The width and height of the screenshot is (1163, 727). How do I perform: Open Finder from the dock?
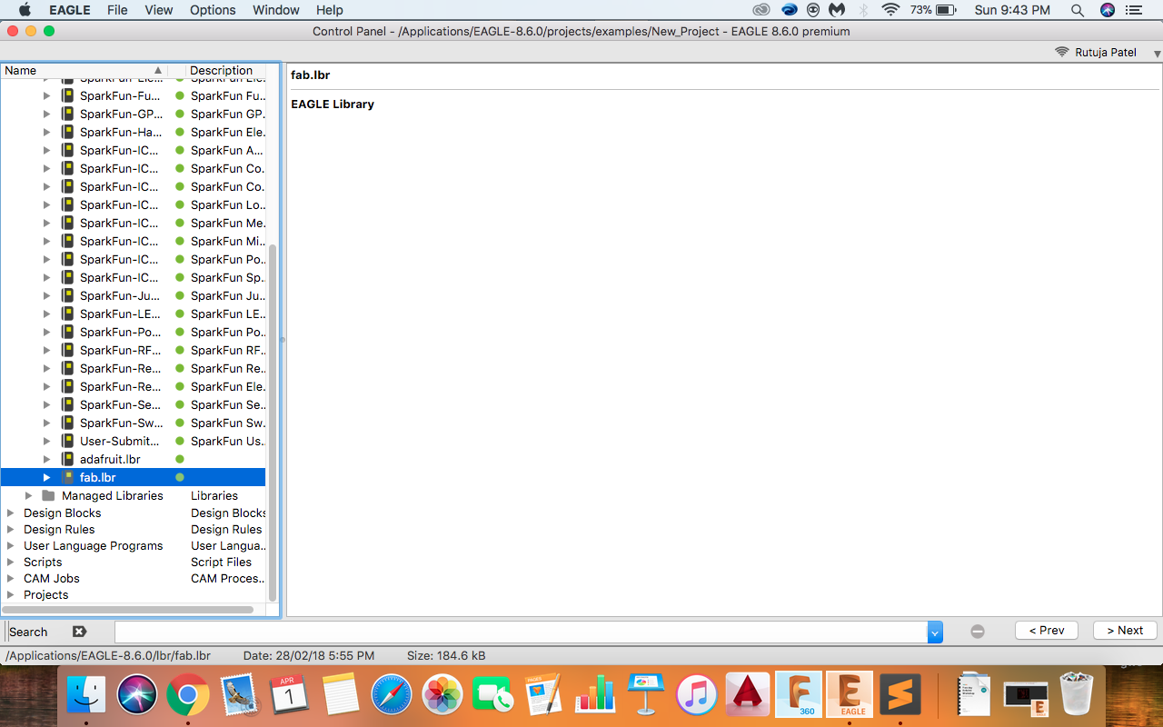coord(86,695)
